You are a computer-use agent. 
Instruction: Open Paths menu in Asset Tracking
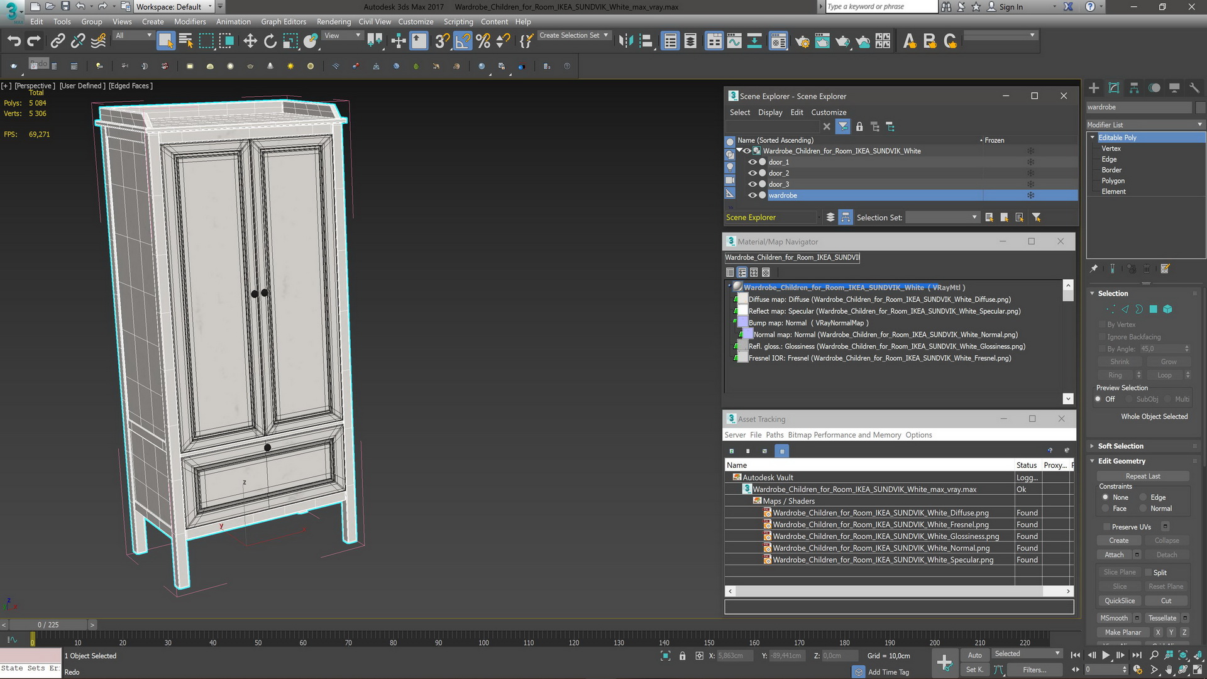click(x=774, y=435)
